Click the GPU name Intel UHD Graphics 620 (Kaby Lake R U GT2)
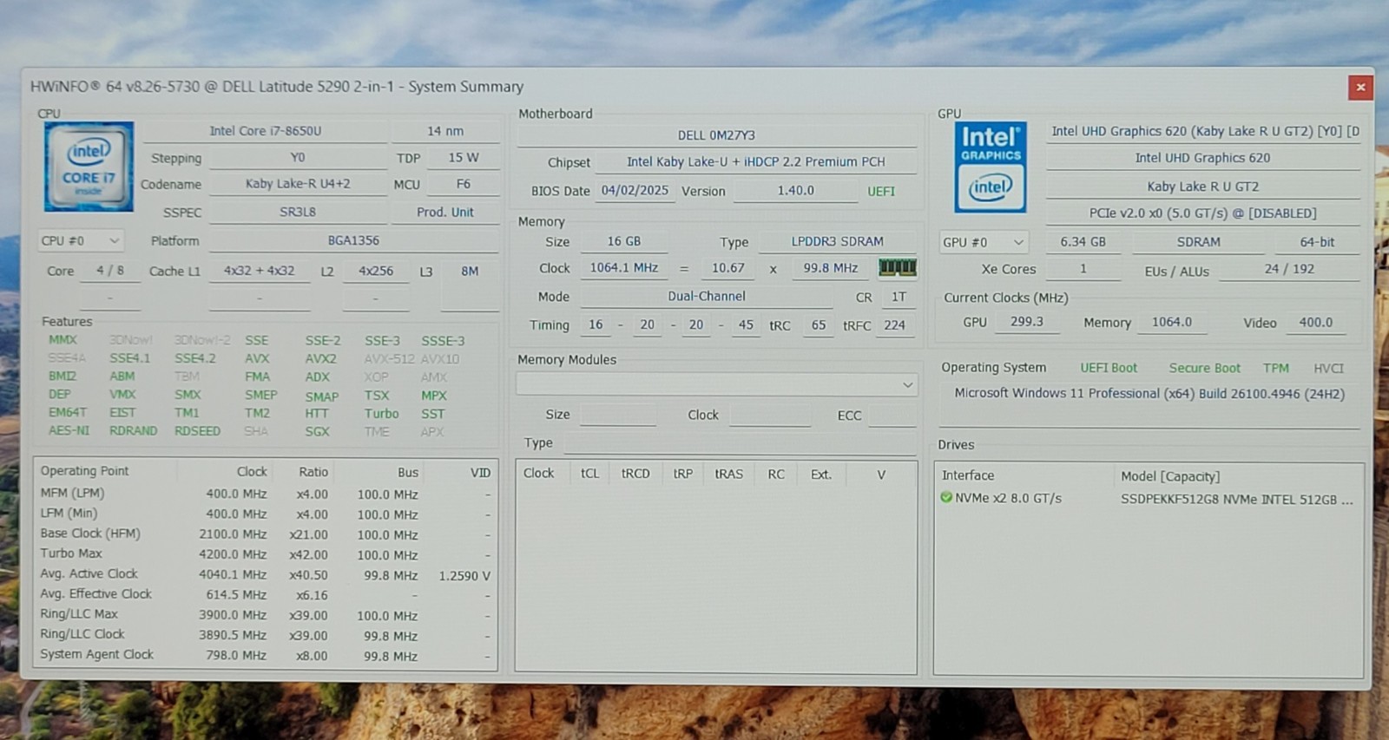The image size is (1389, 740). (x=1203, y=131)
